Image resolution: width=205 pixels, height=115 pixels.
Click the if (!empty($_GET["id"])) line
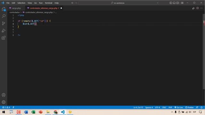click(x=34, y=21)
